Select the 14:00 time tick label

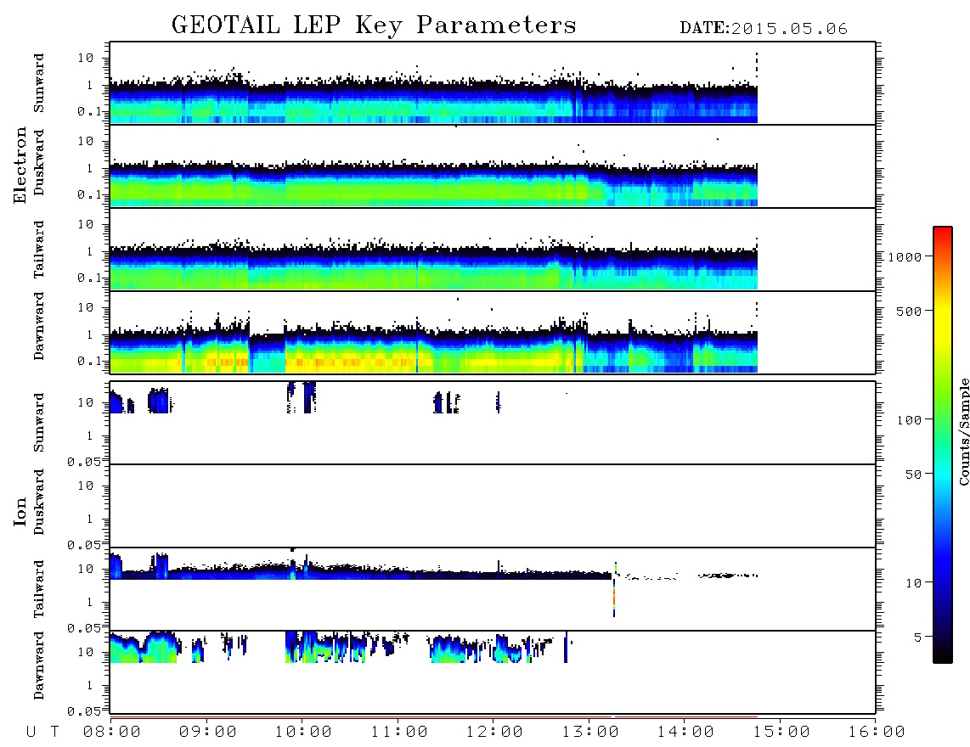coord(686,733)
